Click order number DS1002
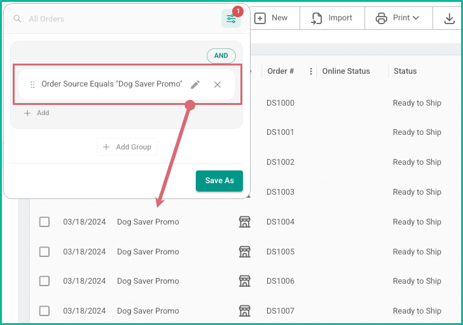The width and height of the screenshot is (463, 325). [280, 162]
